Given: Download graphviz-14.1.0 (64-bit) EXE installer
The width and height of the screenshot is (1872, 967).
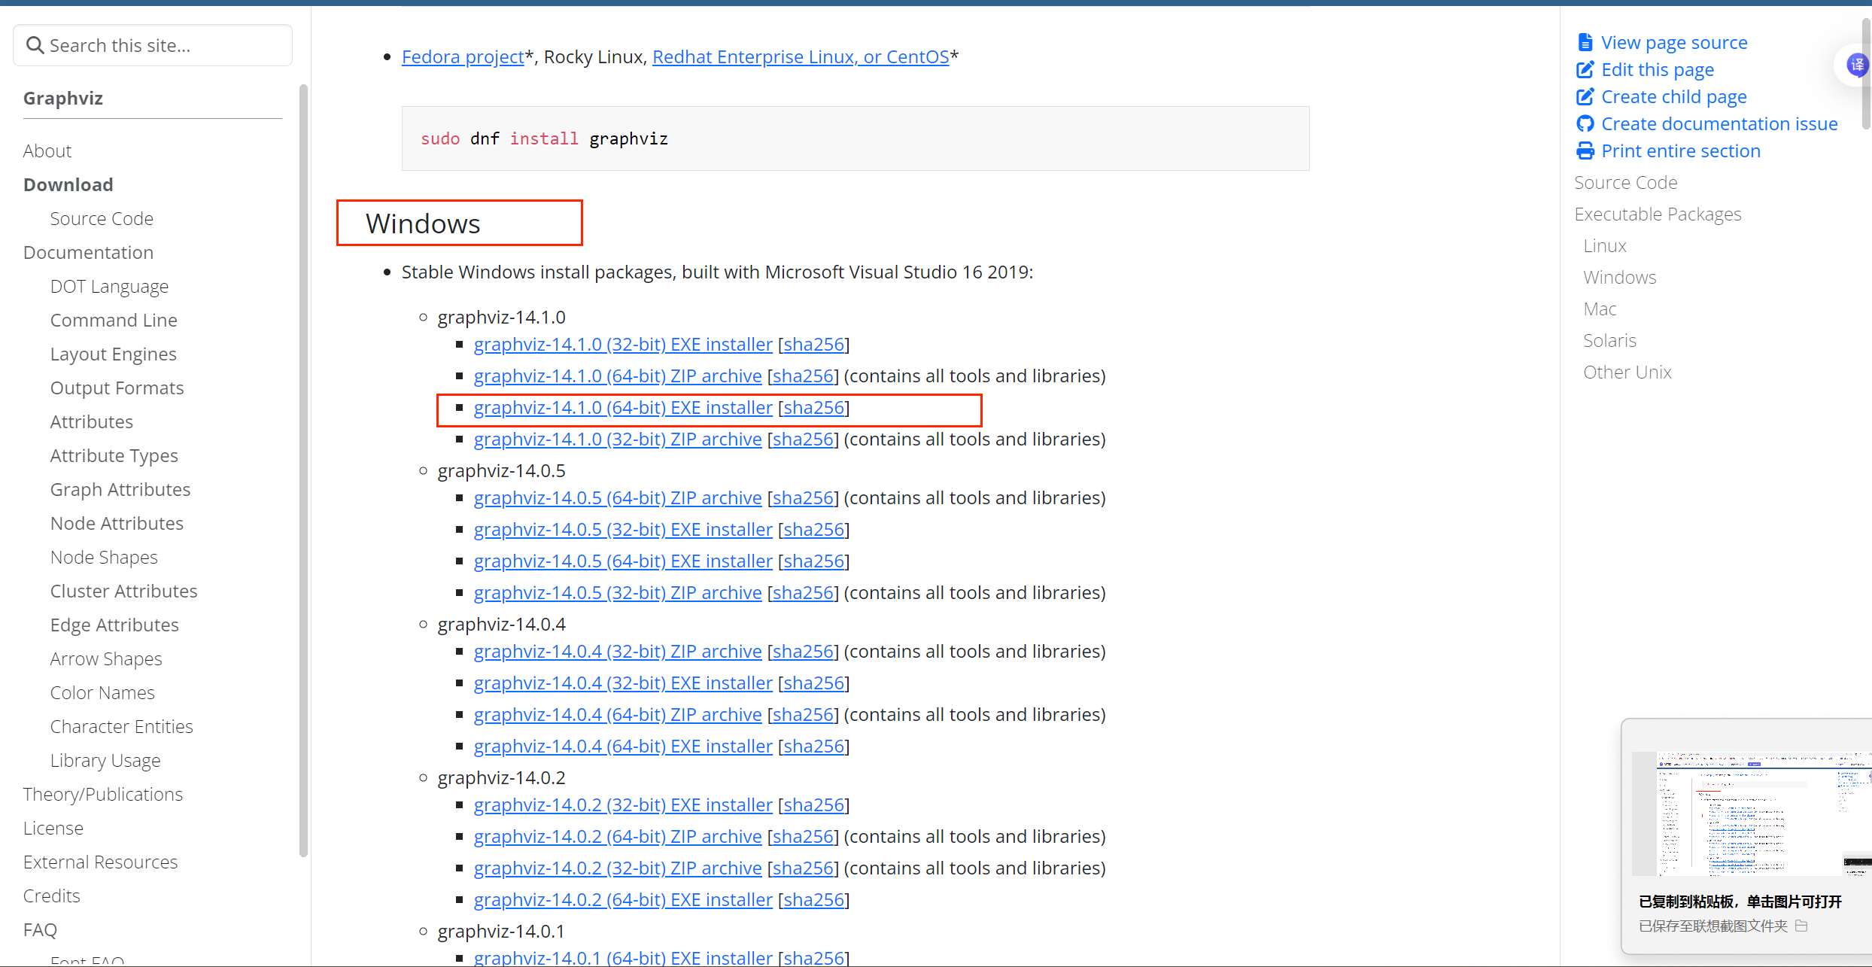Looking at the screenshot, I should (623, 408).
